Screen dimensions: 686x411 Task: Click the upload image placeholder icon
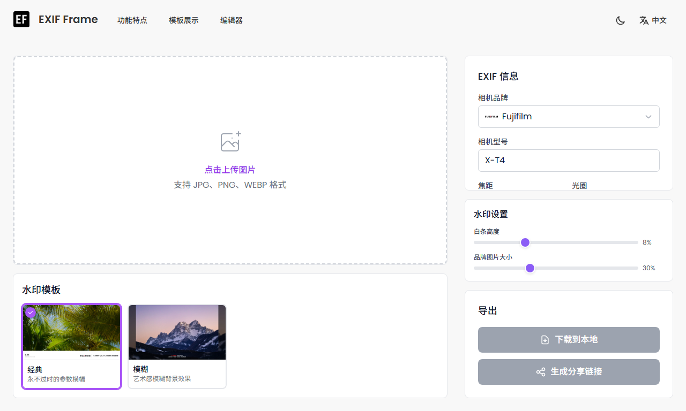click(231, 141)
